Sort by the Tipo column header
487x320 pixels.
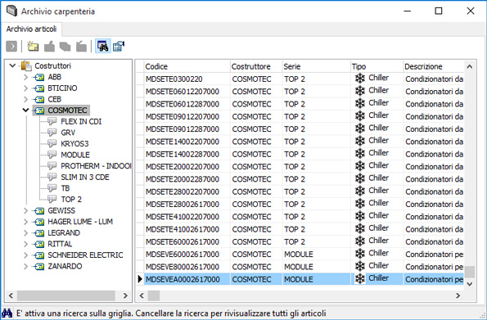[377, 66]
